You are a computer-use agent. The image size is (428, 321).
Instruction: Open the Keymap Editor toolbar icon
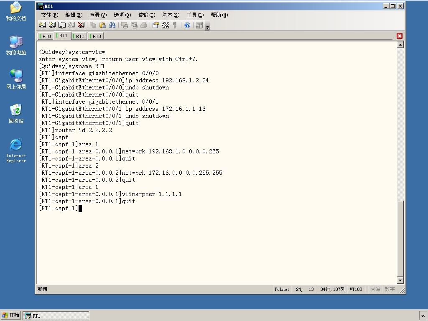(166, 25)
